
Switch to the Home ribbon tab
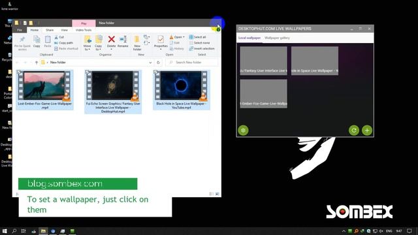tap(35, 30)
